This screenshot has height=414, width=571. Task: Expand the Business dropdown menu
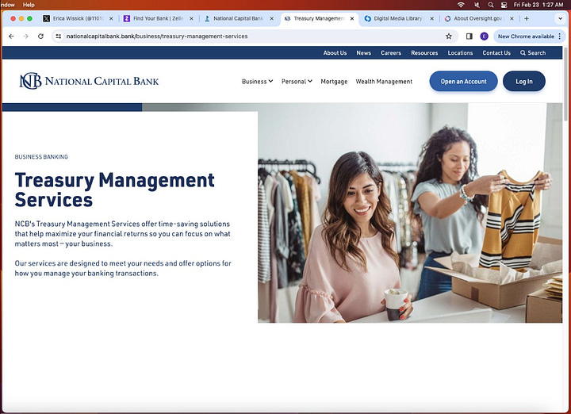[x=258, y=82]
